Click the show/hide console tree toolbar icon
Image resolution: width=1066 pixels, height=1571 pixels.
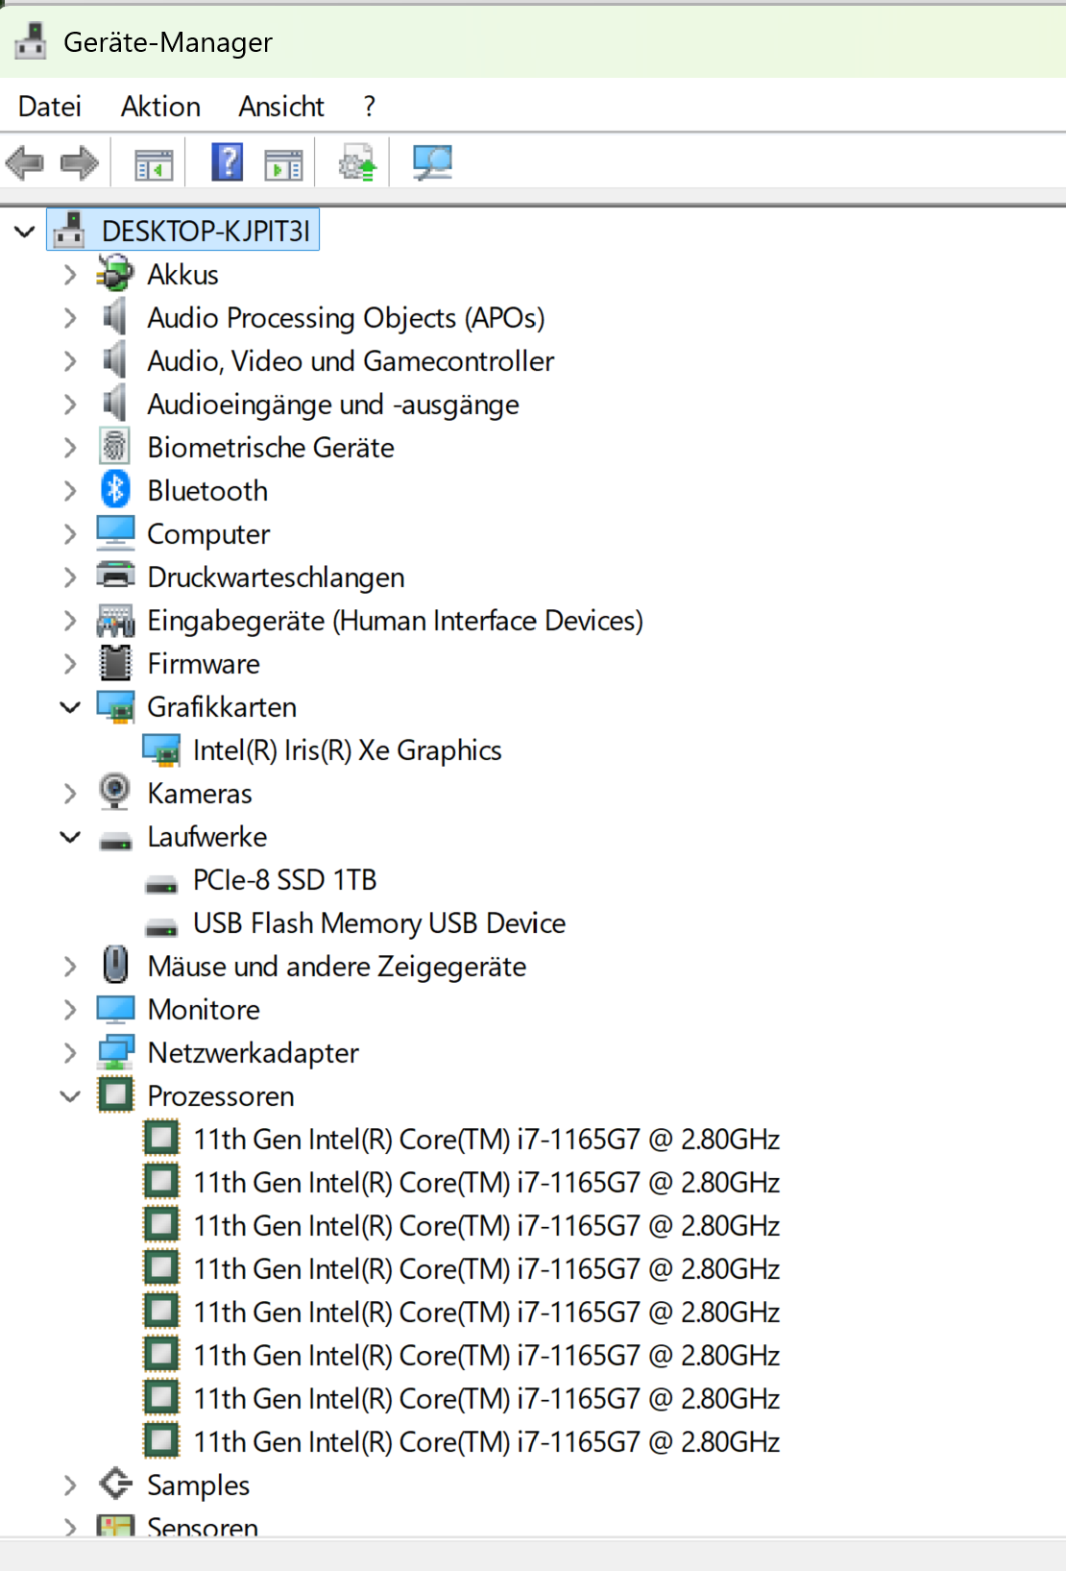154,164
